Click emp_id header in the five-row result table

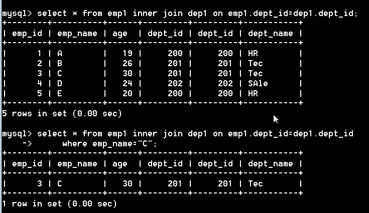[27, 34]
